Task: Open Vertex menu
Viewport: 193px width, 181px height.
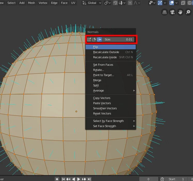Action: click(x=43, y=3)
